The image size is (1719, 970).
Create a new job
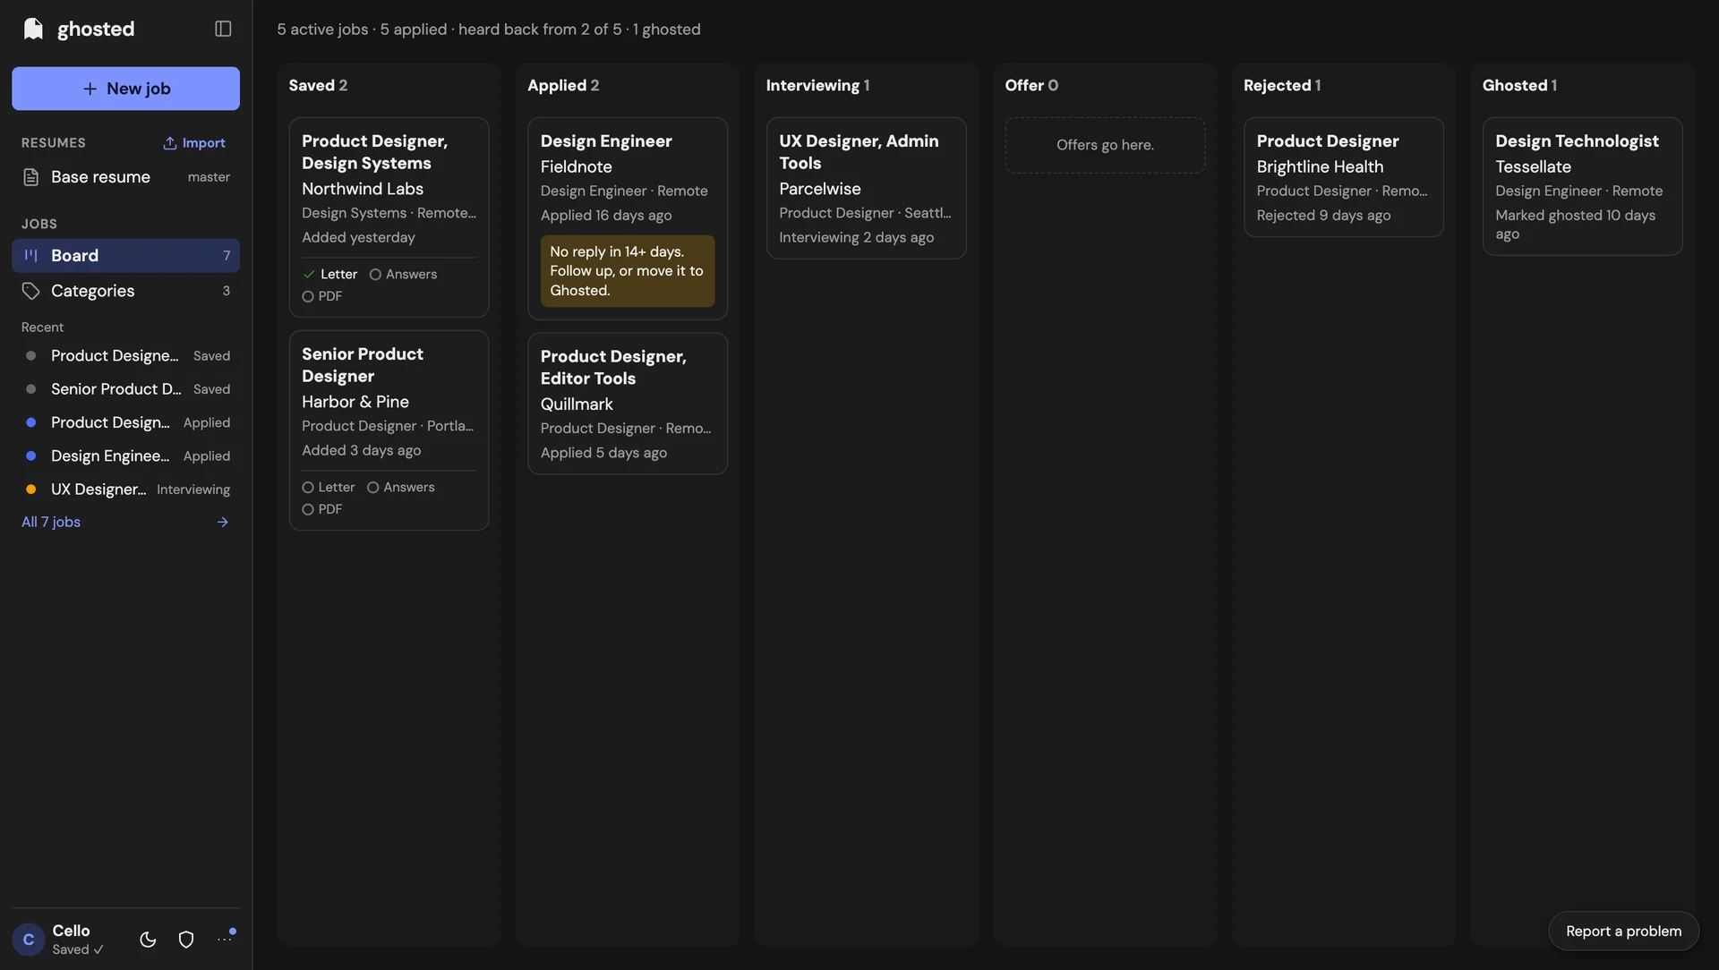(x=125, y=89)
